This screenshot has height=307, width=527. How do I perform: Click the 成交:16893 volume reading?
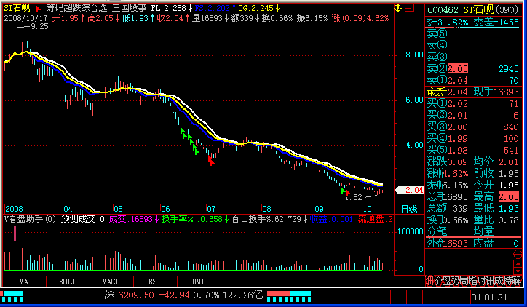pyautogui.click(x=131, y=219)
